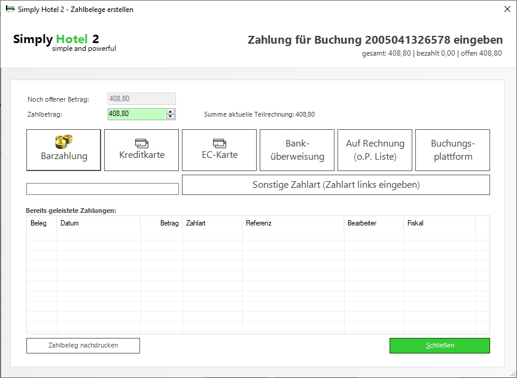The width and height of the screenshot is (517, 378).
Task: Click the Noch offener Betrag field
Action: click(x=141, y=99)
